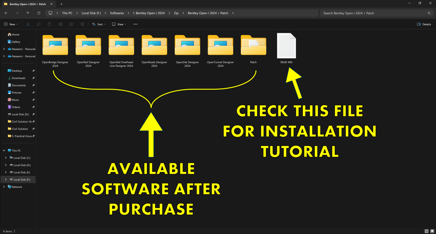Expand the Network tree node
The image size is (436, 234).
pyautogui.click(x=4, y=187)
